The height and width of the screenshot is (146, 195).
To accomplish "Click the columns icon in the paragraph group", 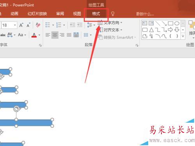I will click(86, 35).
